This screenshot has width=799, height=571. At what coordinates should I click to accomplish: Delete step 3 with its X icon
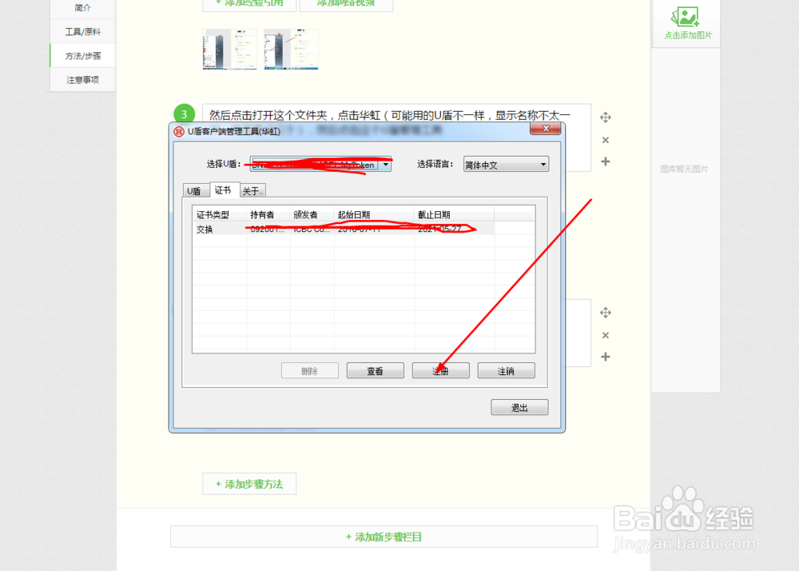(x=606, y=140)
